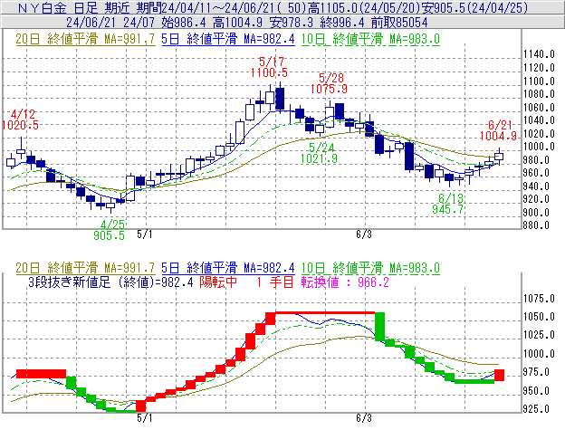Click the 1060.0 price axis label
The height and width of the screenshot is (430, 565).
539,108
